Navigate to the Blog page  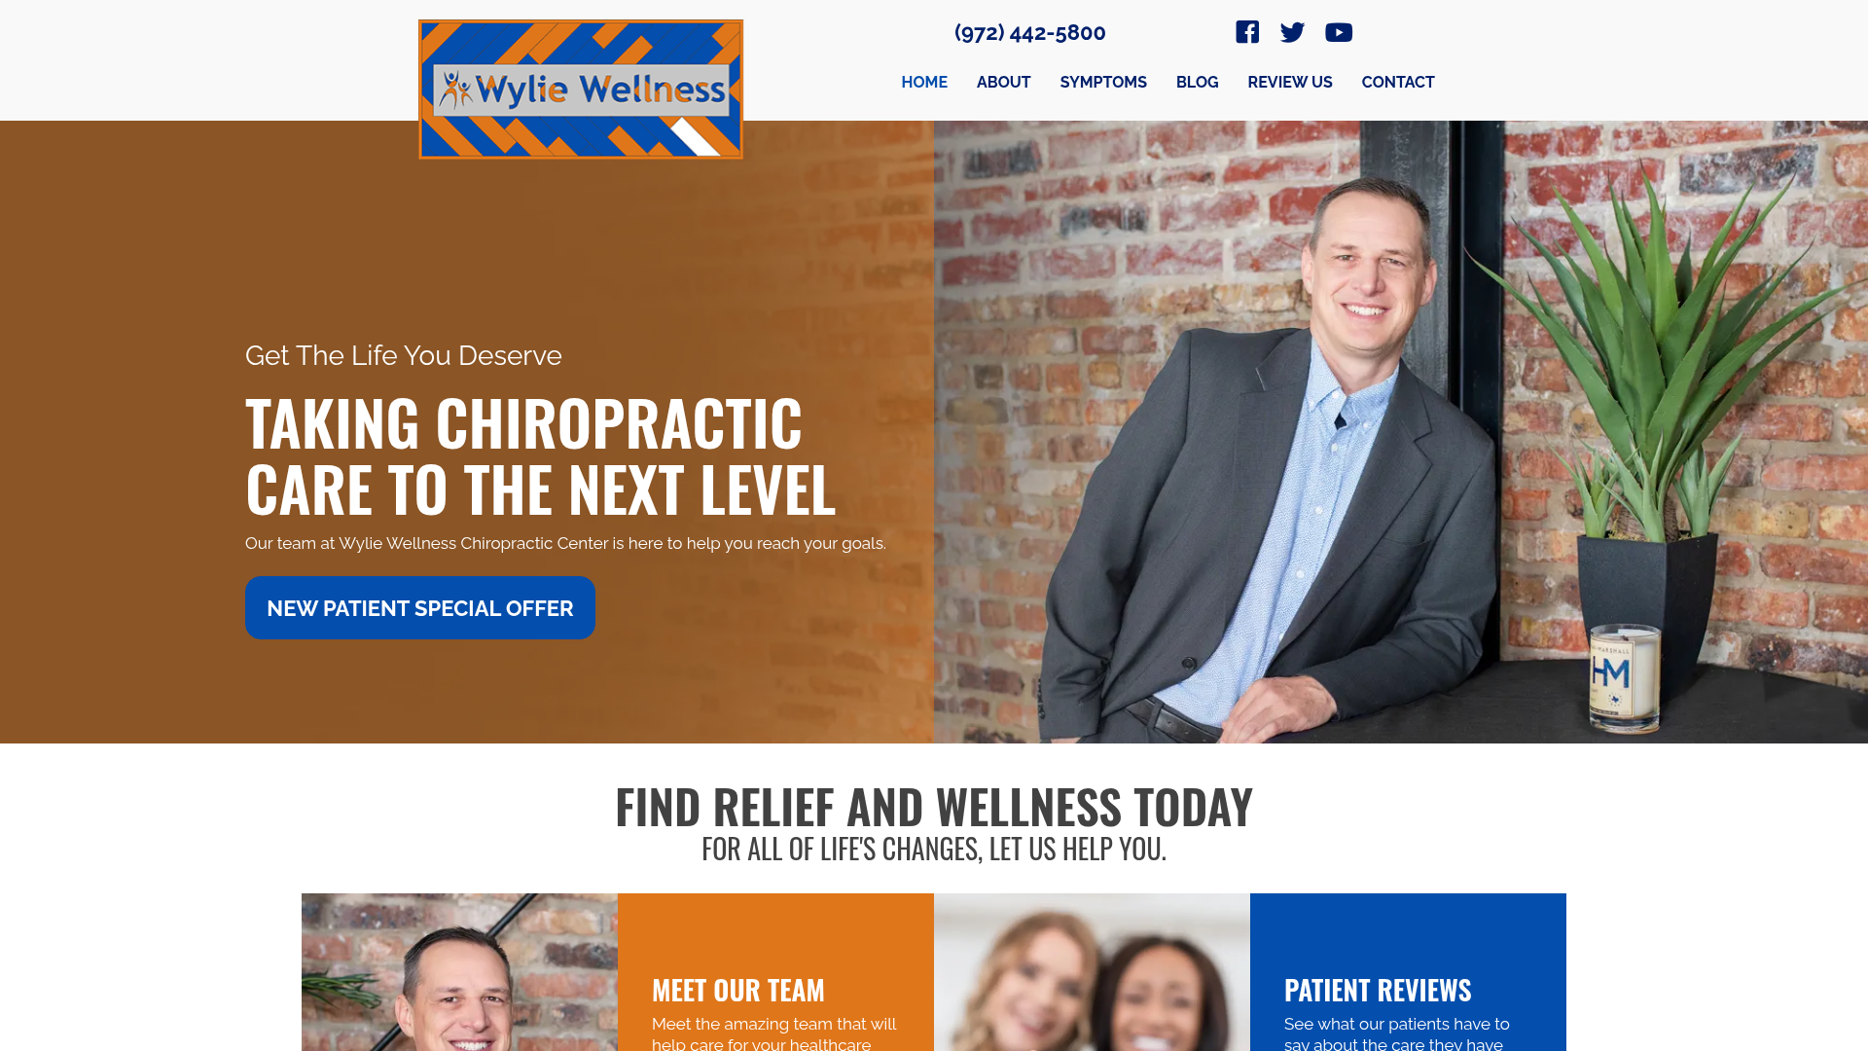1197,83
